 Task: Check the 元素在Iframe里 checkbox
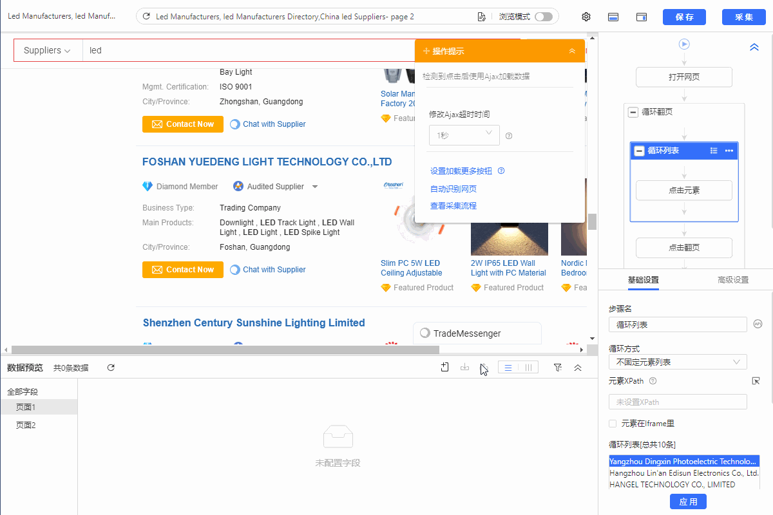[x=613, y=424]
